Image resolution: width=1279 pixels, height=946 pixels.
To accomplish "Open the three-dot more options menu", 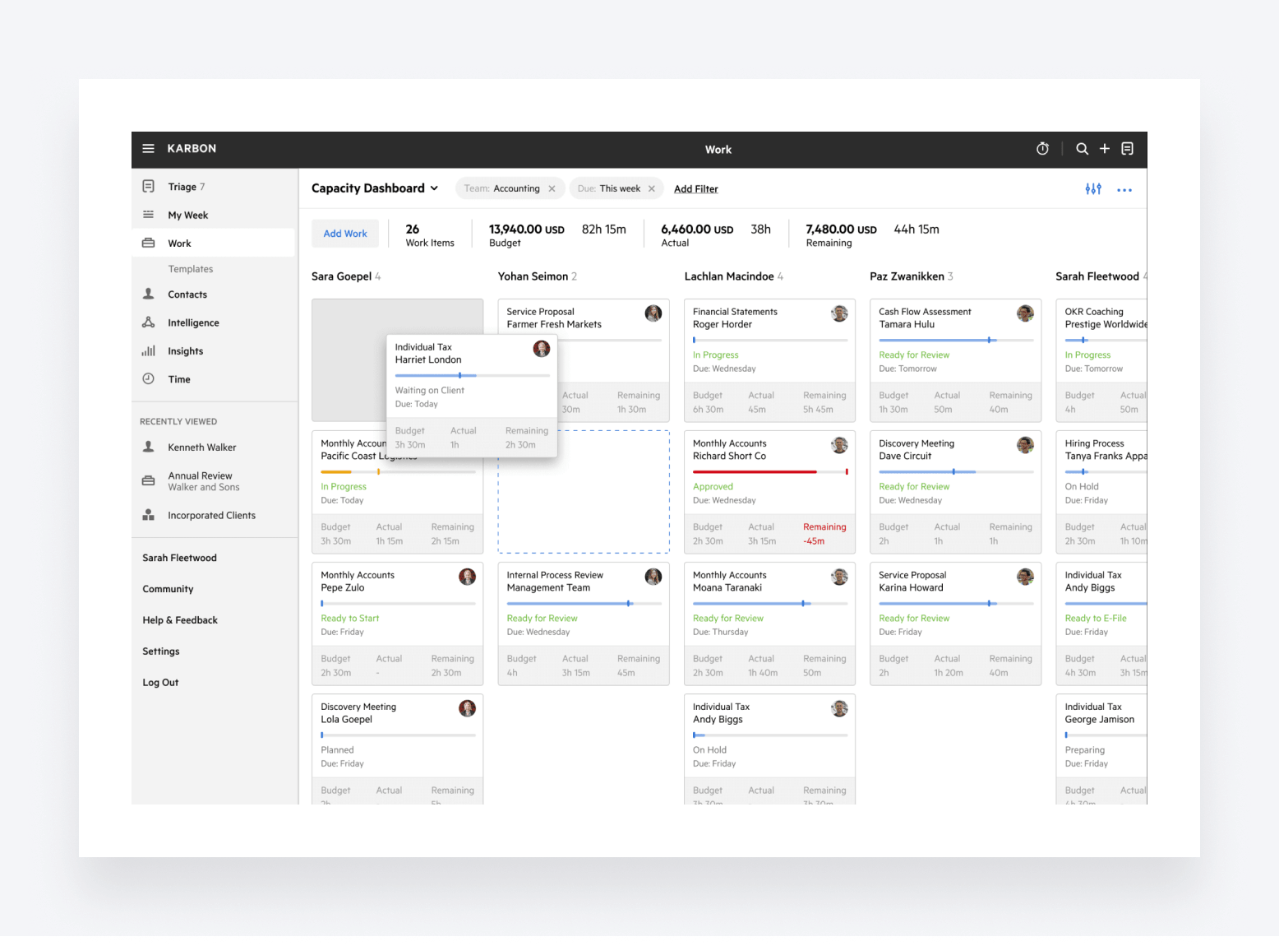I will coord(1124,190).
